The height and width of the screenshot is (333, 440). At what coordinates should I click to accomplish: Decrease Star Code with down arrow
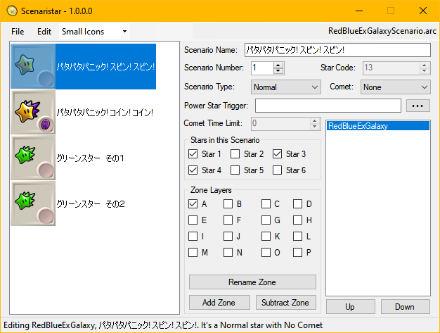point(425,71)
